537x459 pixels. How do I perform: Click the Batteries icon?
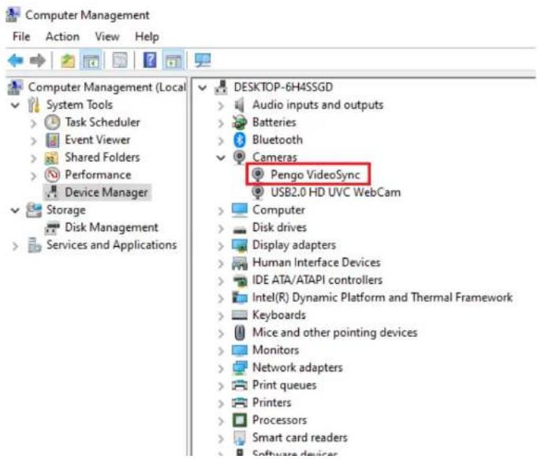[x=240, y=122]
